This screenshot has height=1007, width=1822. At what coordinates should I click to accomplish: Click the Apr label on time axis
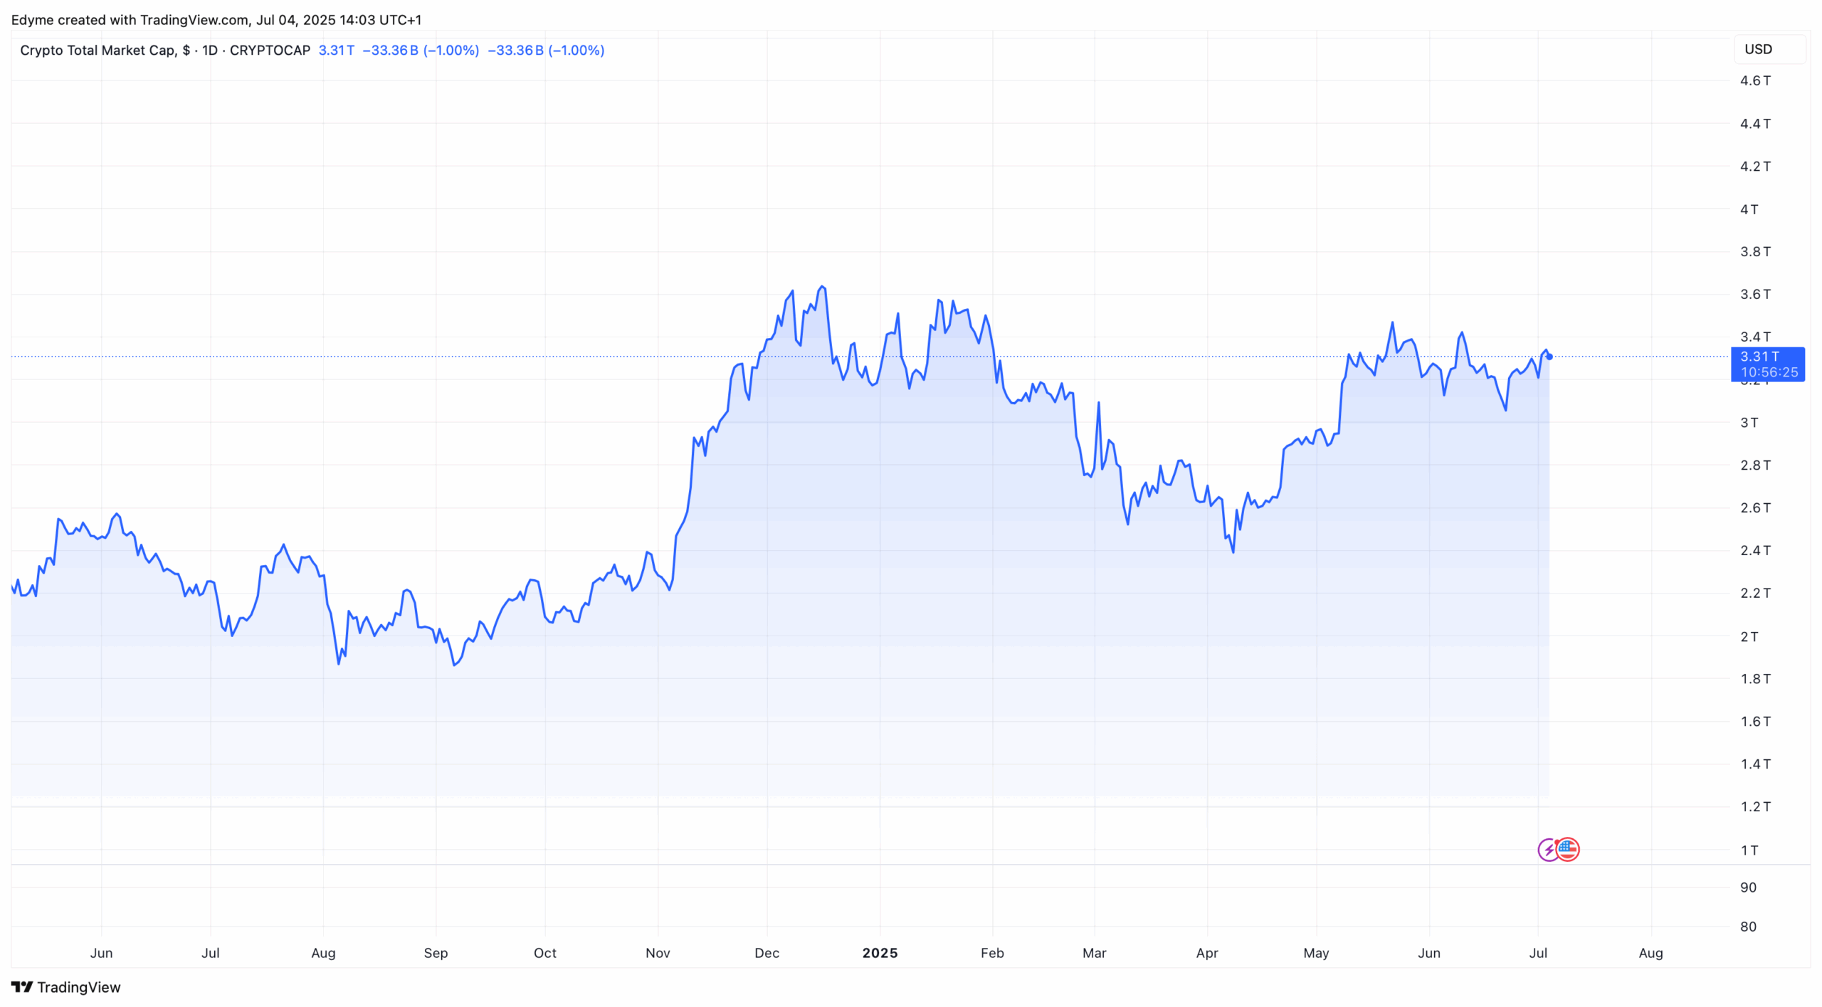1207,953
